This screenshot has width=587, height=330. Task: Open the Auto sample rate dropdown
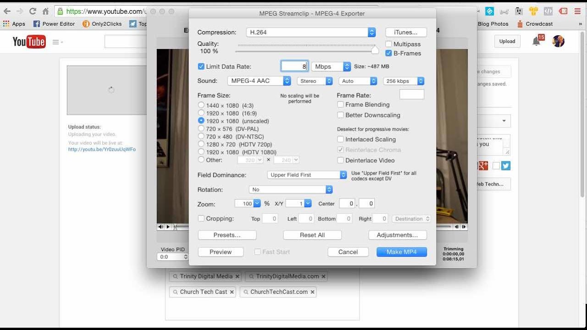358,81
